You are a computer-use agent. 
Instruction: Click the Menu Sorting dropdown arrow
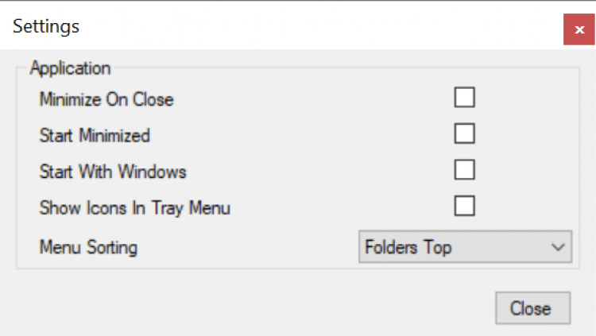pos(558,247)
